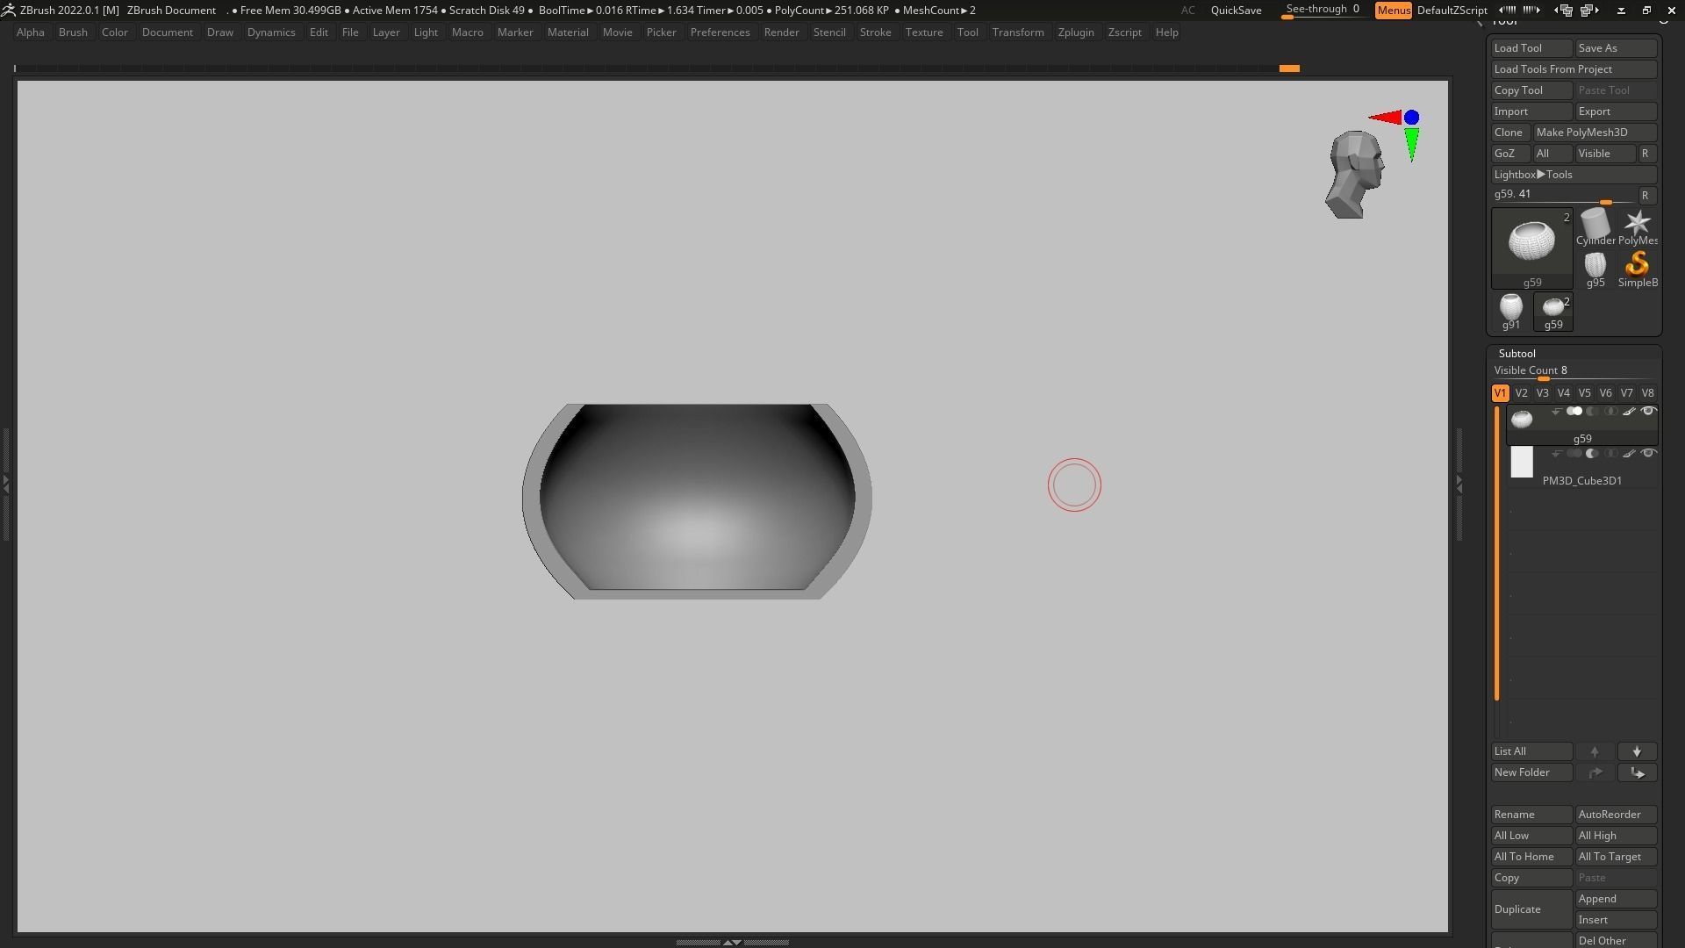Move subtool down with arrow icon
This screenshot has height=948, width=1685.
1637,752
